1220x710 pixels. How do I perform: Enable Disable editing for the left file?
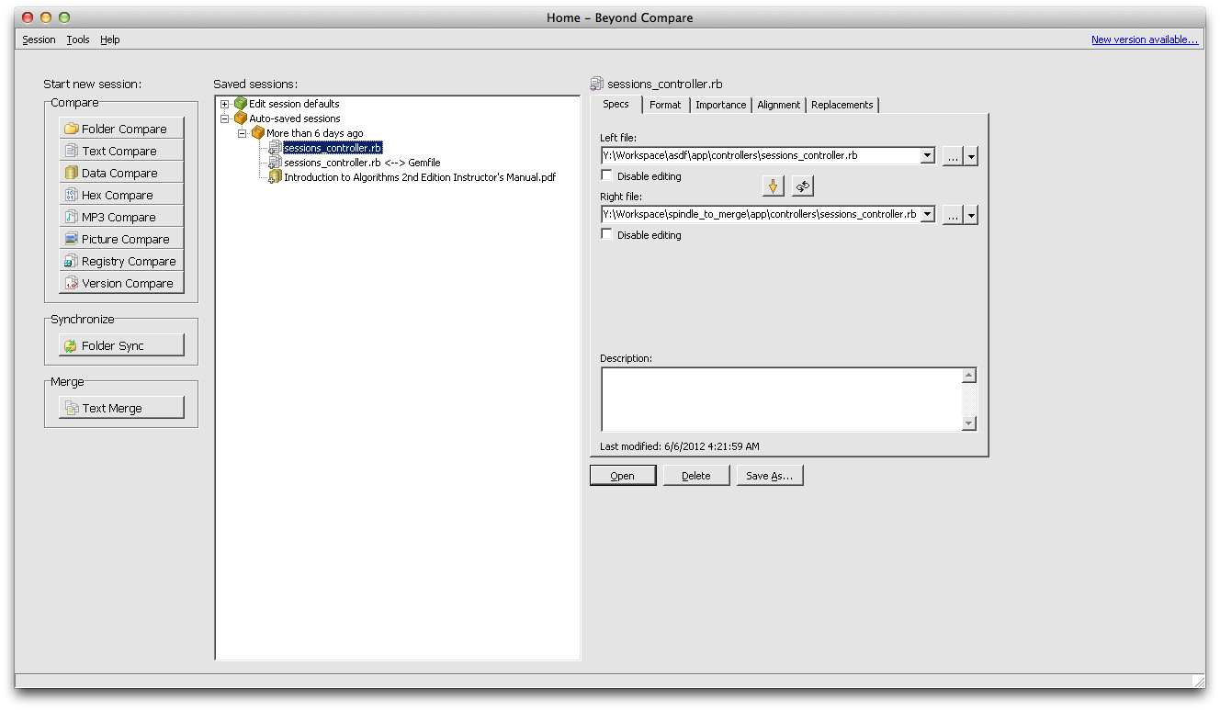(606, 175)
